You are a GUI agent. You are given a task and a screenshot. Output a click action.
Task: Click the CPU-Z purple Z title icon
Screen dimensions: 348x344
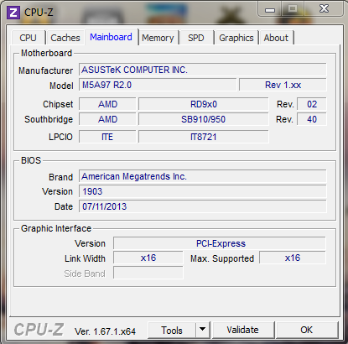coord(13,13)
